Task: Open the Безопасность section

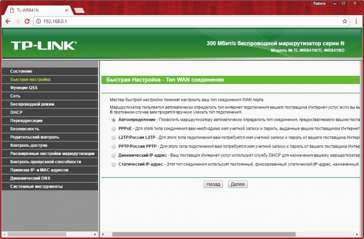Action: coord(49,129)
